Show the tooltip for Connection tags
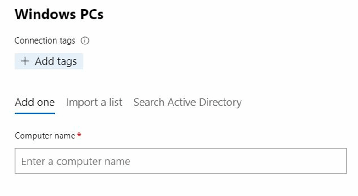The width and height of the screenshot is (358, 196). click(84, 41)
